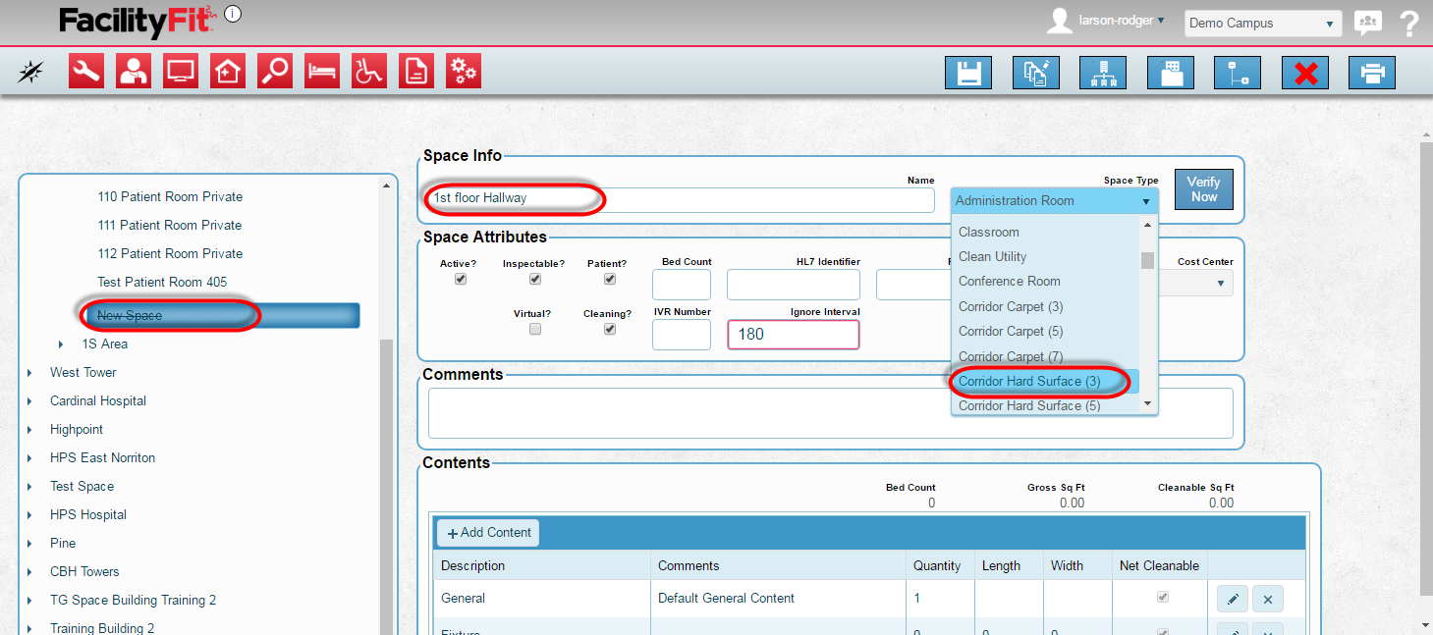Open the building hierarchy tree icon

(x=1102, y=73)
